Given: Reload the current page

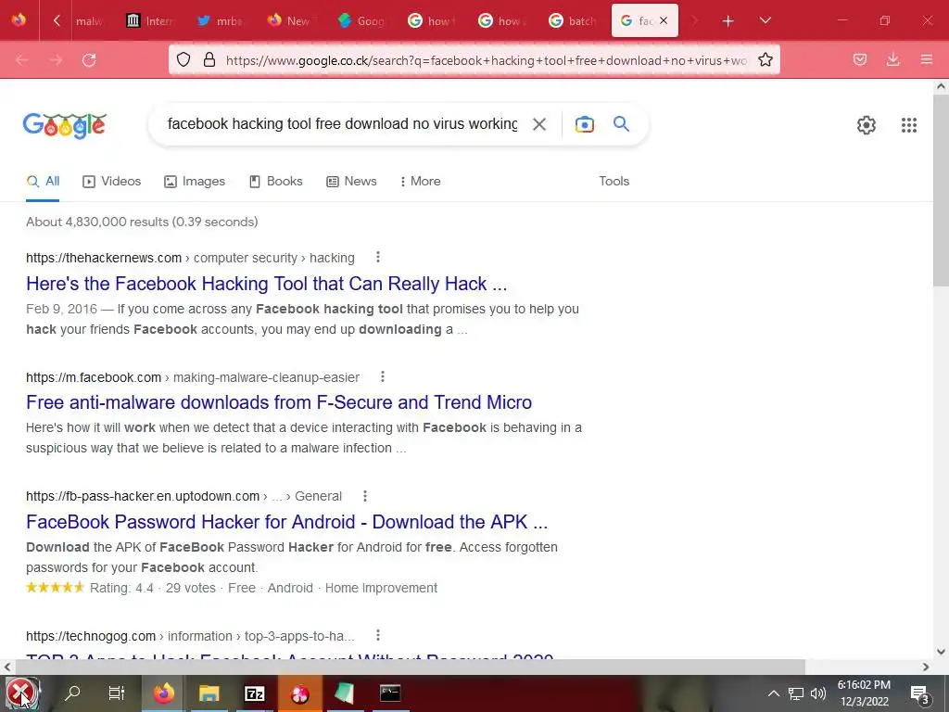Looking at the screenshot, I should click(x=89, y=59).
